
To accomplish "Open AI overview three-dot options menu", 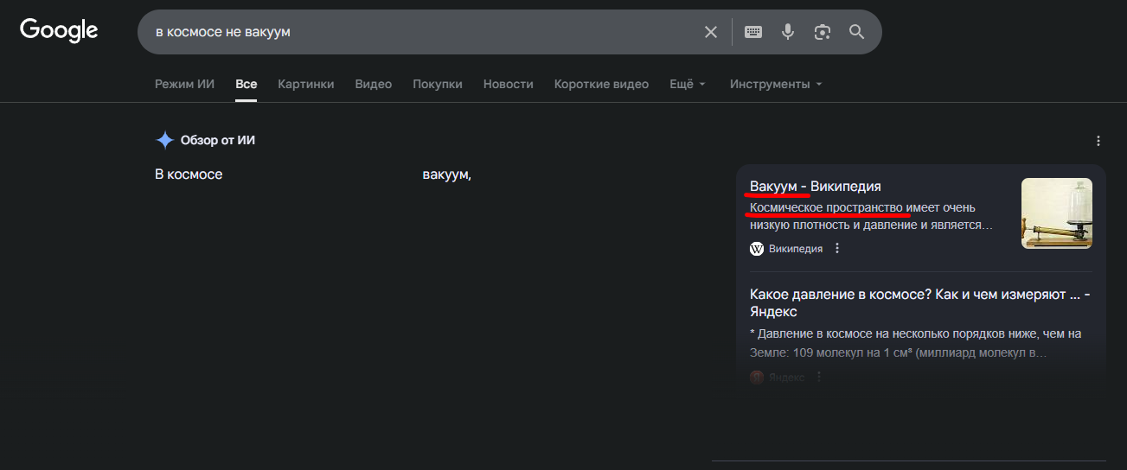I will [1098, 141].
